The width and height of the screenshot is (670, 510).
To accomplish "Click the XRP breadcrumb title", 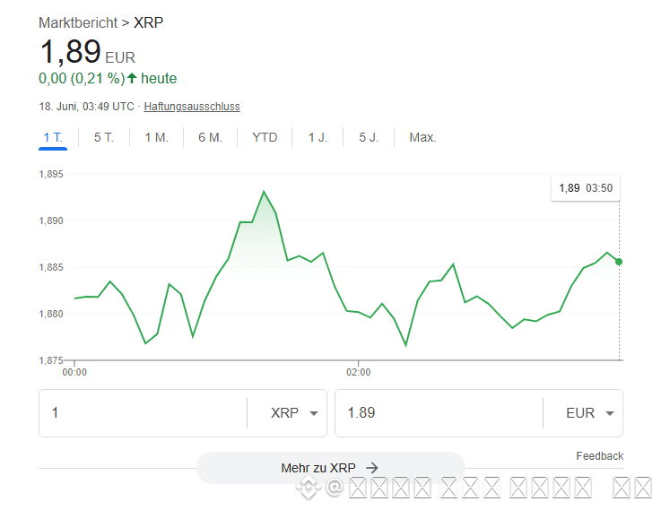I will pos(148,22).
